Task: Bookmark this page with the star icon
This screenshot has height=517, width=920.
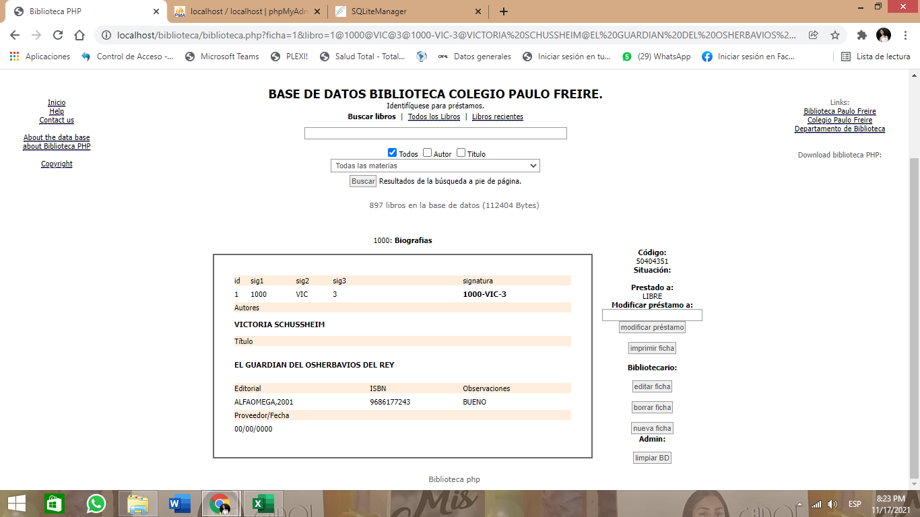Action: tap(835, 35)
